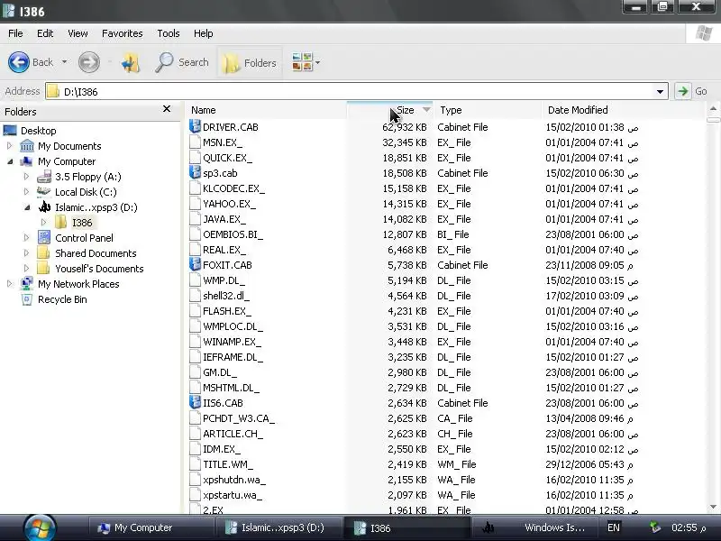Sort by the Name column header

pos(266,110)
